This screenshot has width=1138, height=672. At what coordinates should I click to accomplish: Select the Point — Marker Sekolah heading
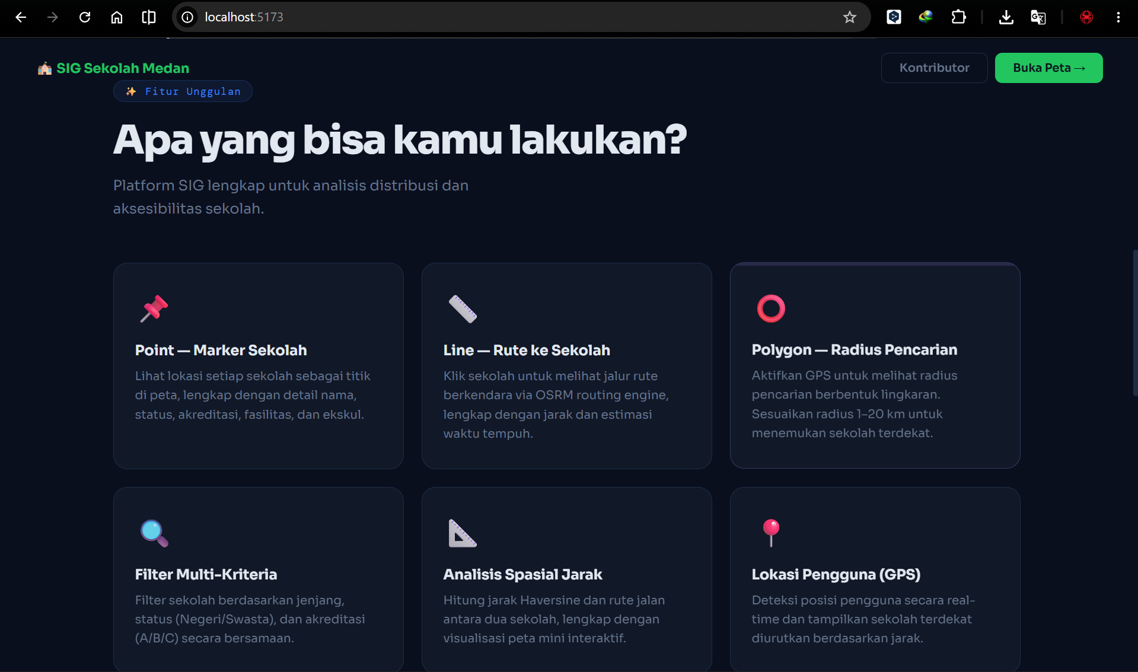pyautogui.click(x=221, y=350)
